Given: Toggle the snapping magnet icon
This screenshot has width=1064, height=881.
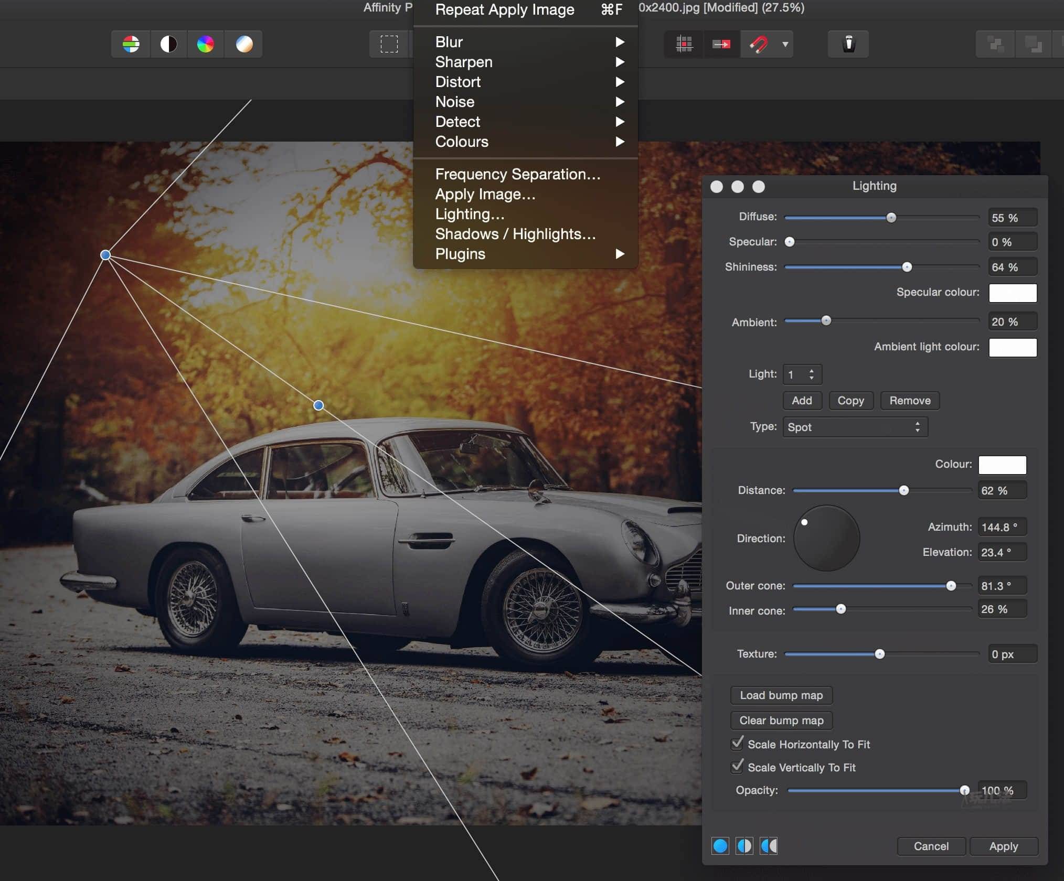Looking at the screenshot, I should click(759, 44).
